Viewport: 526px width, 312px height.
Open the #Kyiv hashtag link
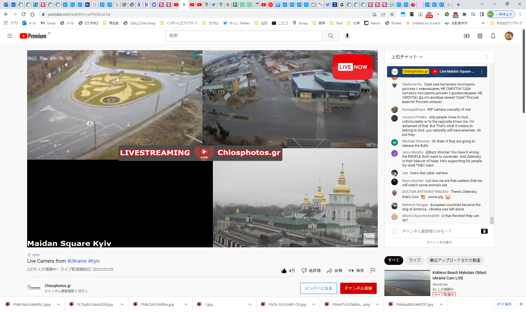click(94, 261)
